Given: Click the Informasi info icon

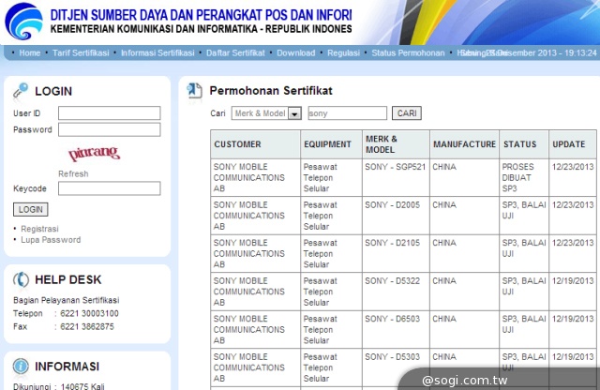Looking at the screenshot, I should coord(21,366).
